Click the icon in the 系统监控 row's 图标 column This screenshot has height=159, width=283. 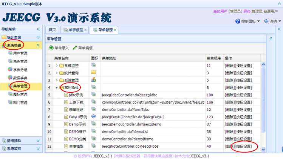click(x=93, y=65)
